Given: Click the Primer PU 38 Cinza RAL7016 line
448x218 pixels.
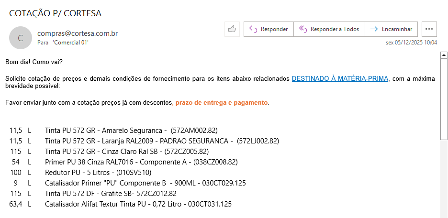Looking at the screenshot, I should (x=141, y=162).
